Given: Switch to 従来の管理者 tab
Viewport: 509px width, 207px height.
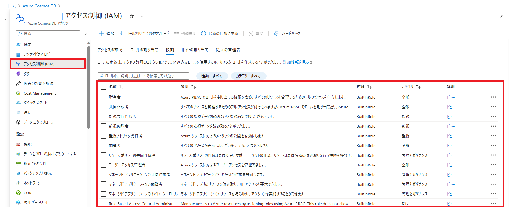Looking at the screenshot, I should (x=228, y=50).
